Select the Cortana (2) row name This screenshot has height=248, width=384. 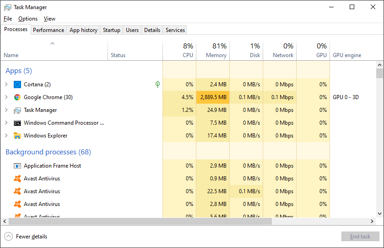click(x=37, y=84)
